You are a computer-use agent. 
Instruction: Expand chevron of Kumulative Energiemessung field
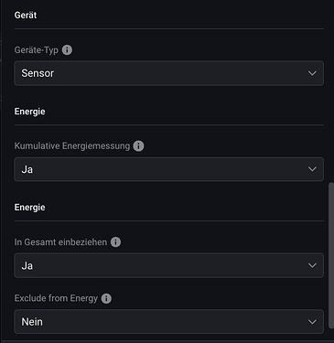pyautogui.click(x=312, y=169)
